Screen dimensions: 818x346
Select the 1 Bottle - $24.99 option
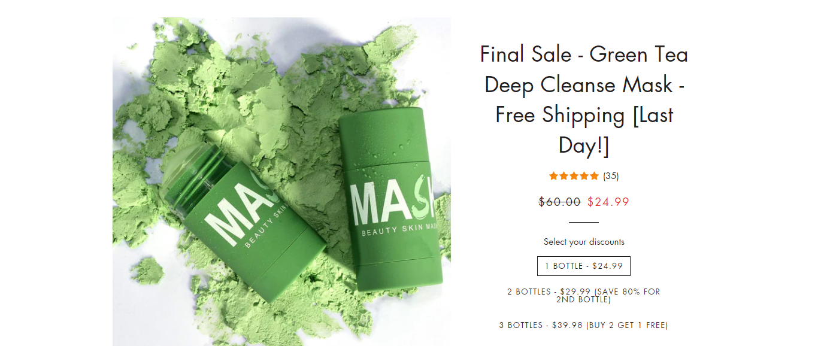[x=584, y=266]
